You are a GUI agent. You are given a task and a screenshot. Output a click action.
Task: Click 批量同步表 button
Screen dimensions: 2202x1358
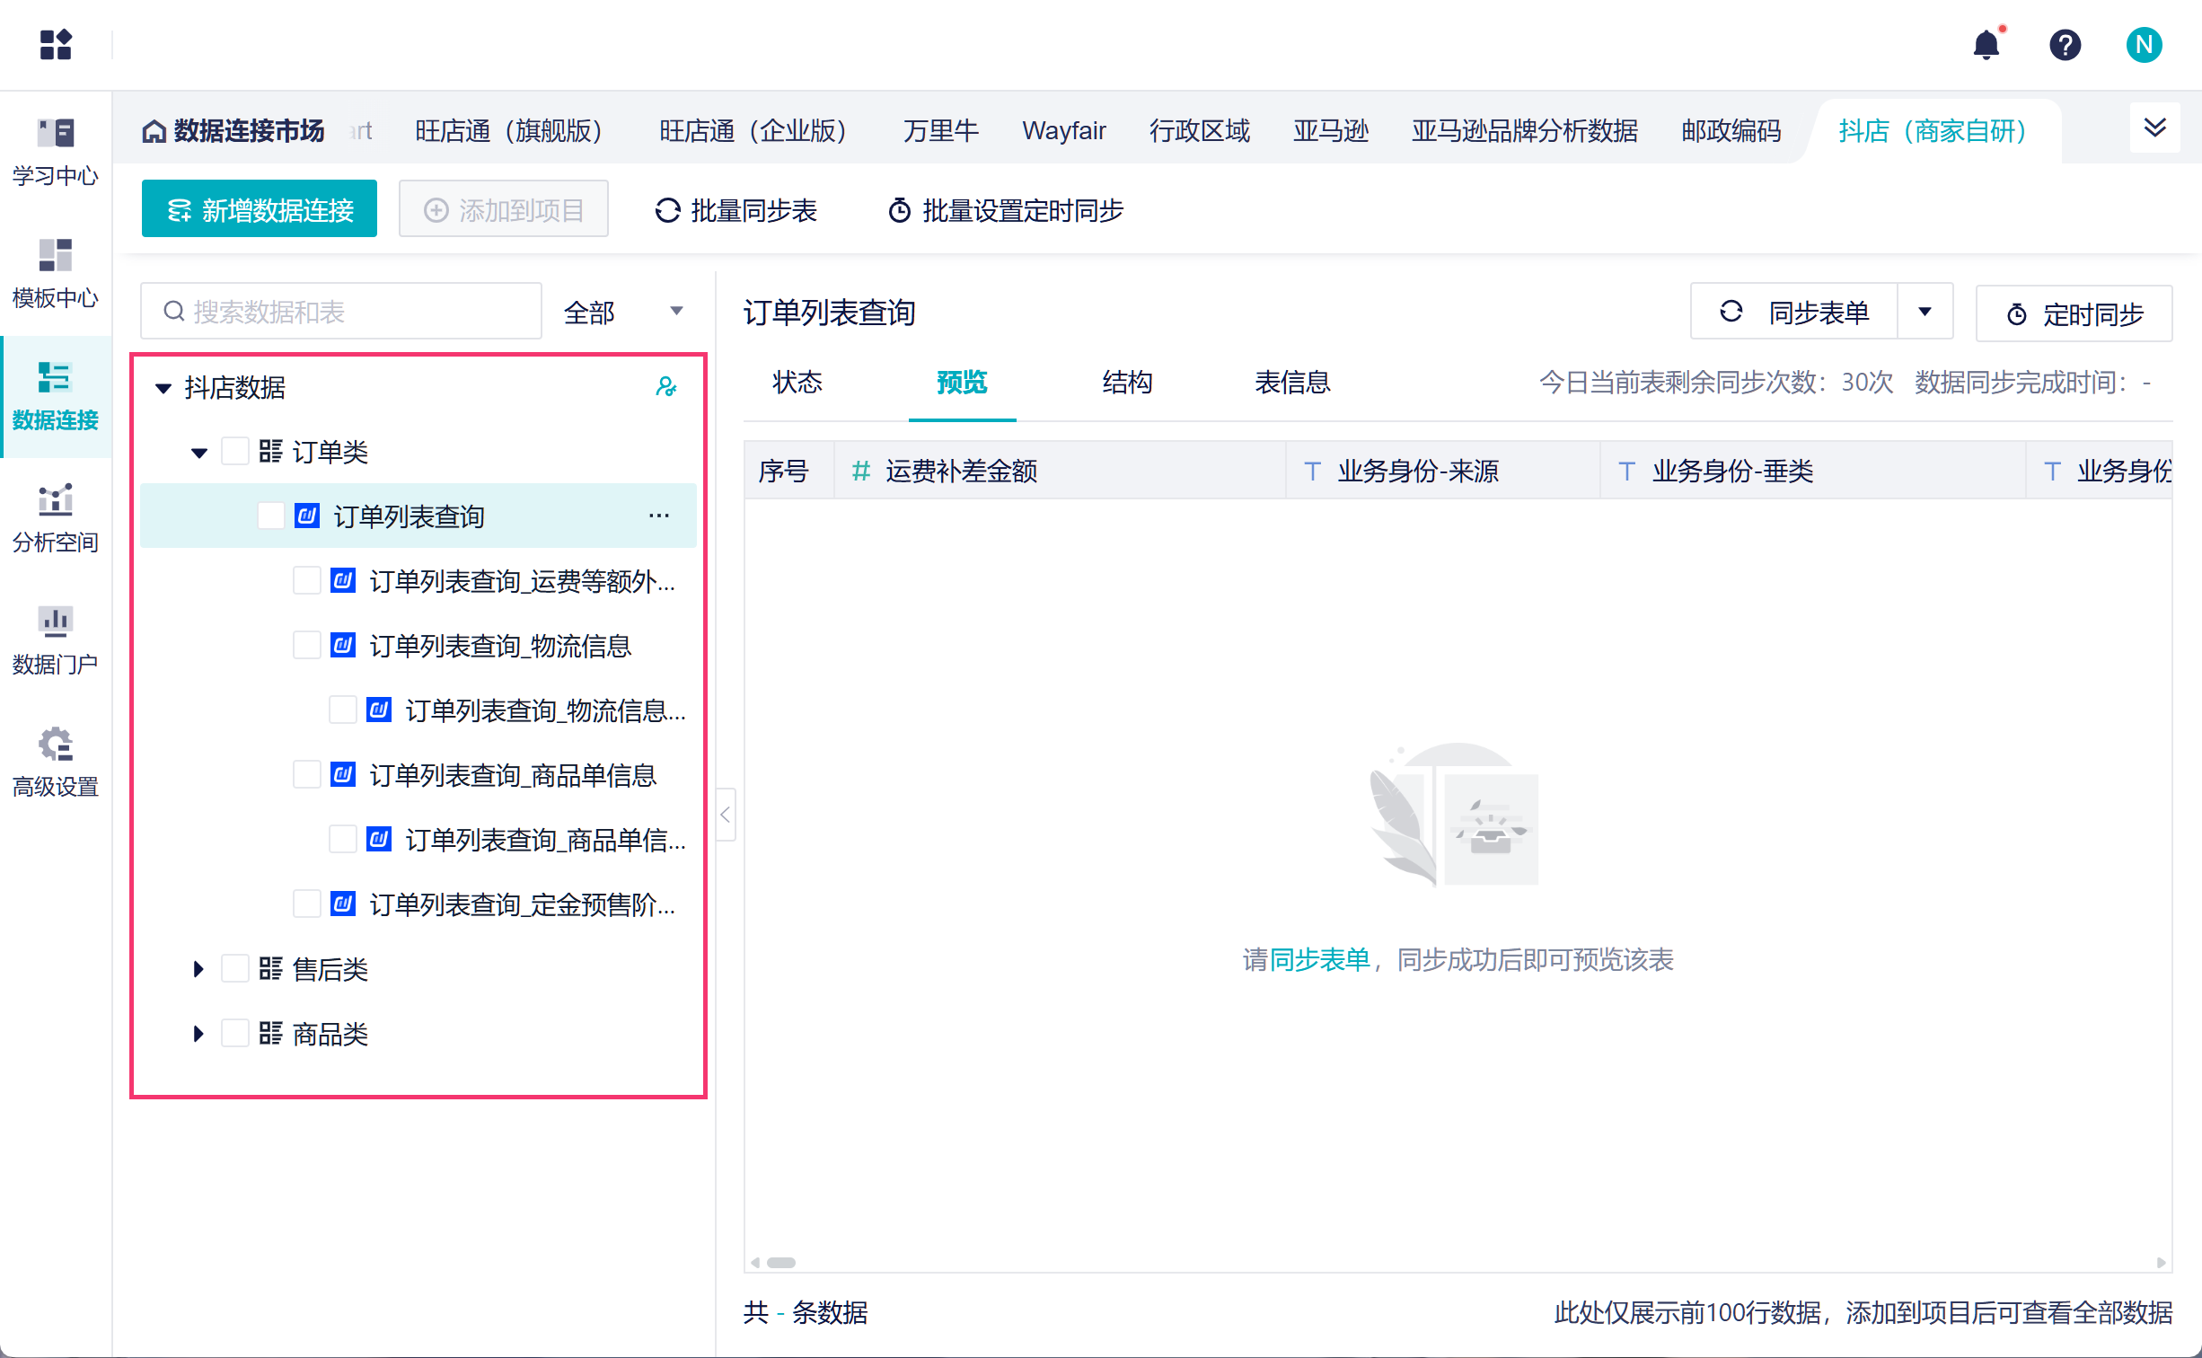tap(736, 209)
